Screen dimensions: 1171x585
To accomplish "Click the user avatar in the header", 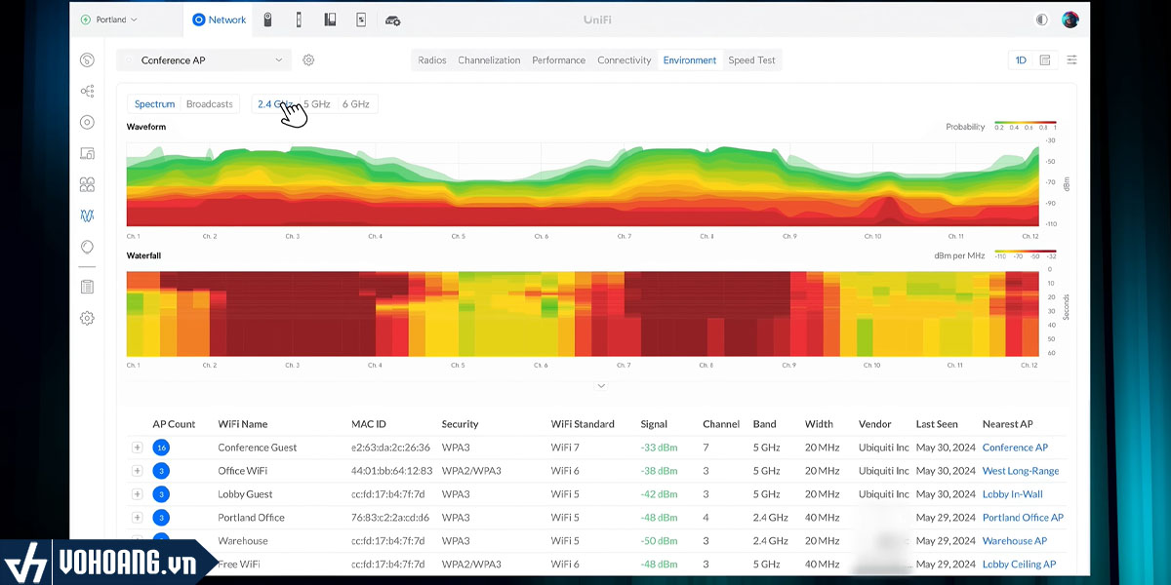I will click(1070, 19).
